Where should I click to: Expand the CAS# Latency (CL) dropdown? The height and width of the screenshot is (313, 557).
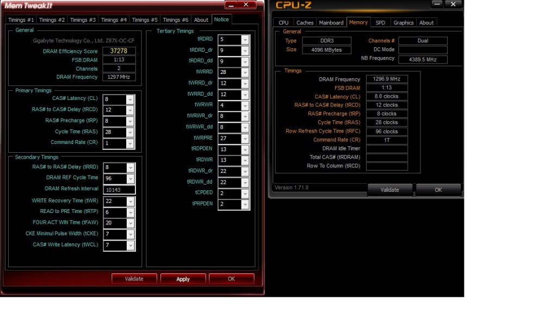click(x=130, y=99)
